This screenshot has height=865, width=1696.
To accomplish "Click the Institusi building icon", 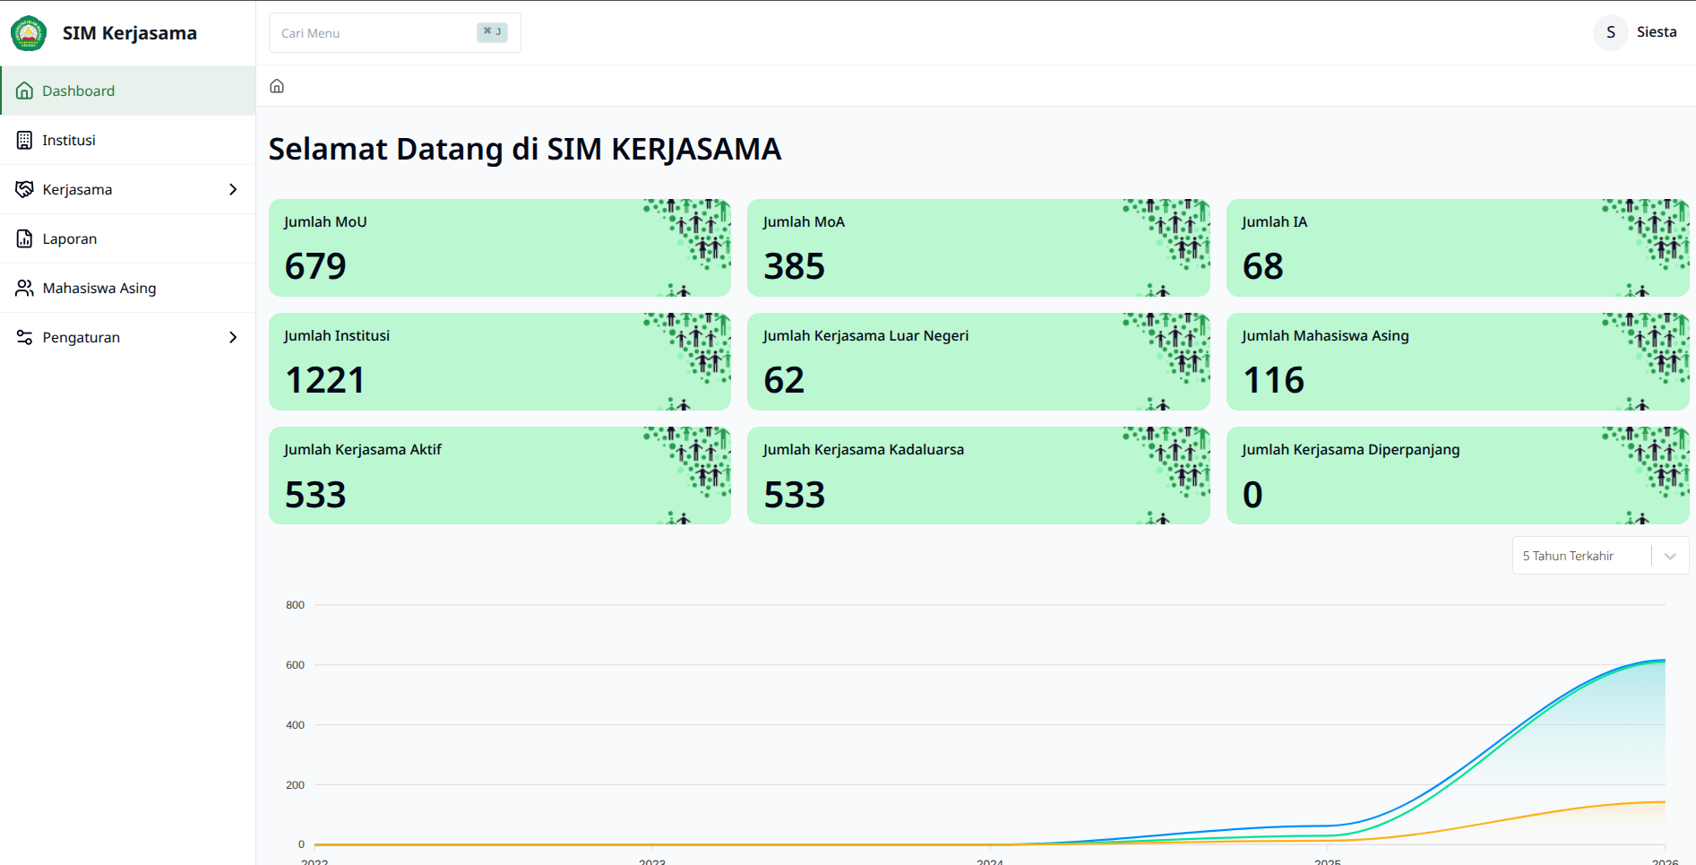I will coord(25,140).
